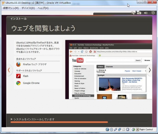Click the VirtualBox icon in the title bar
The image size is (158, 134).
(x=3, y=3)
